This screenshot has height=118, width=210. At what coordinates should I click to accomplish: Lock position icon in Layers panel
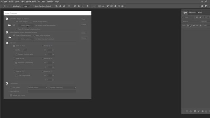(194, 26)
